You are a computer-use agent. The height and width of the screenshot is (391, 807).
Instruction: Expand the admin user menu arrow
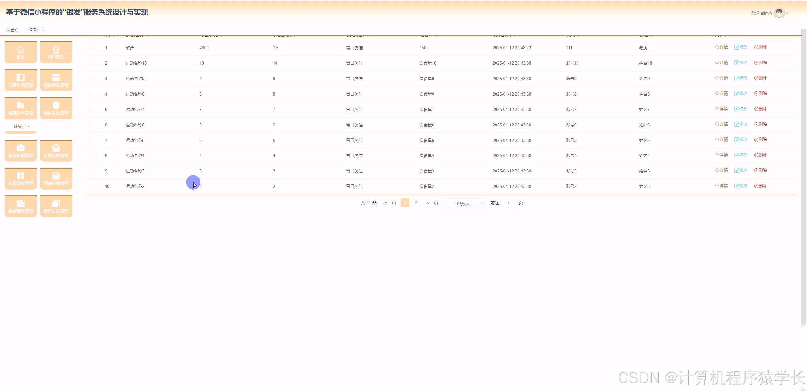coord(787,13)
